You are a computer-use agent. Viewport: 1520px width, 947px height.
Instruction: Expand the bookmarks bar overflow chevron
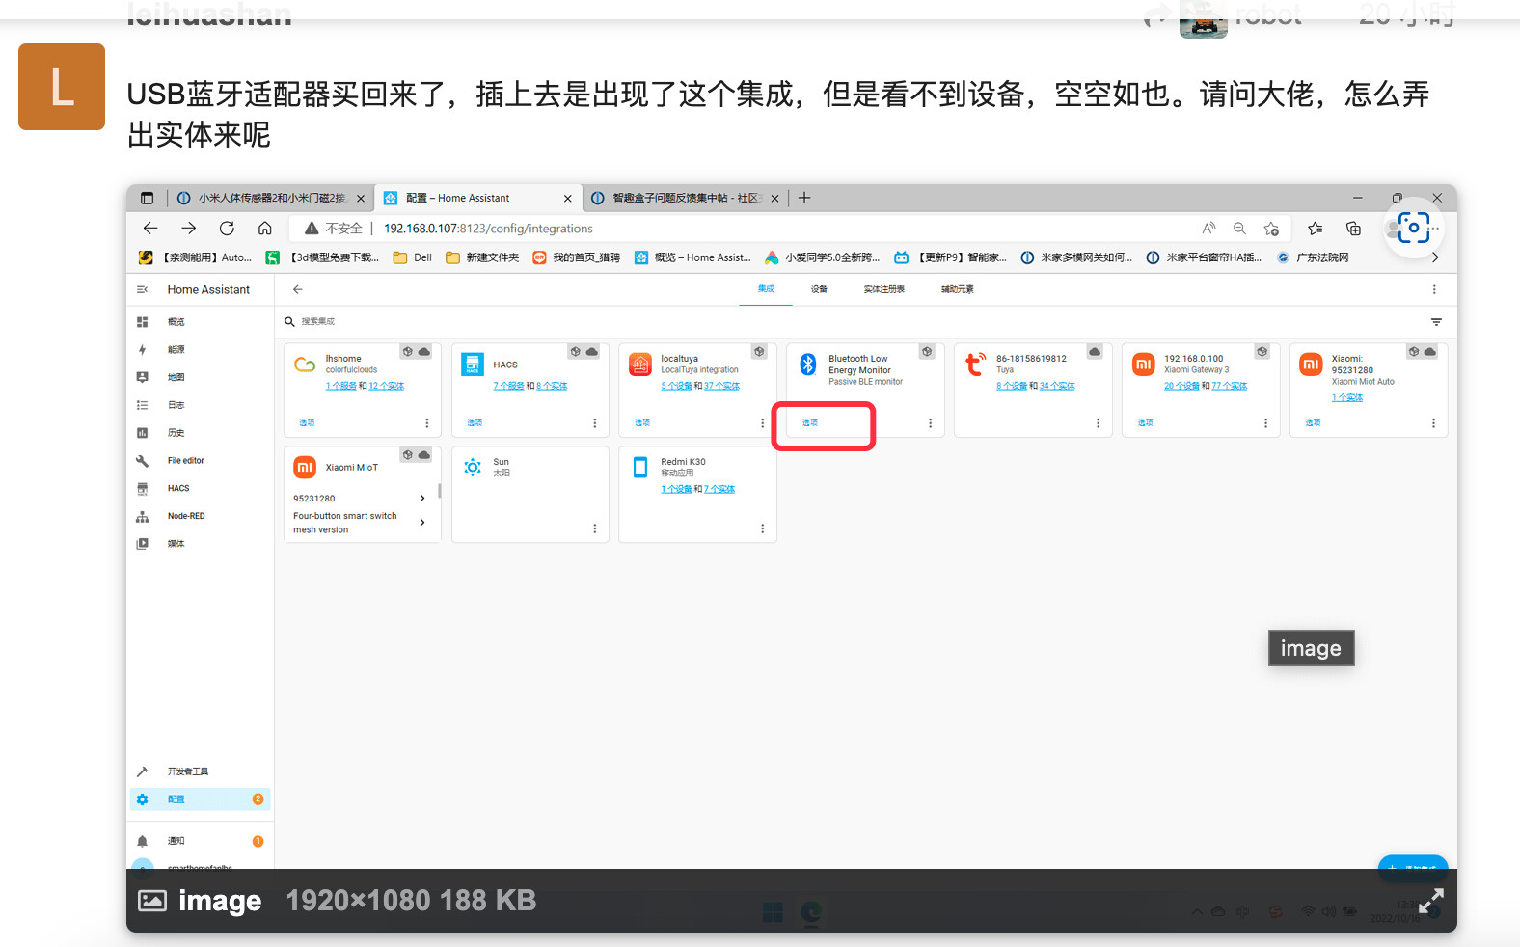(x=1435, y=257)
